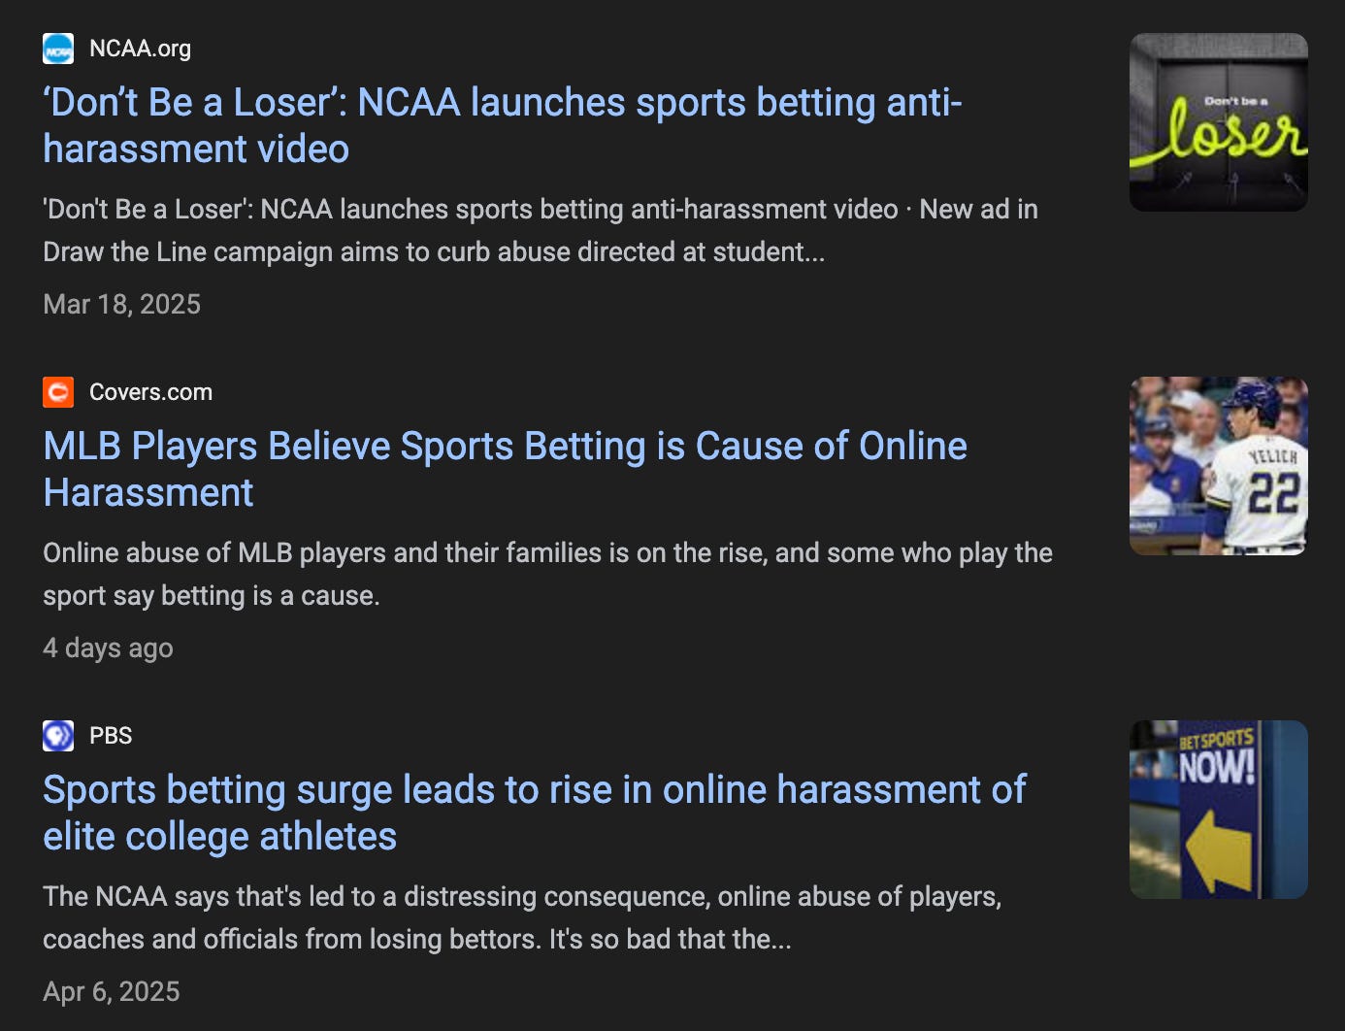
Task: Click the '4 days ago' timestamp
Action: [x=108, y=649]
